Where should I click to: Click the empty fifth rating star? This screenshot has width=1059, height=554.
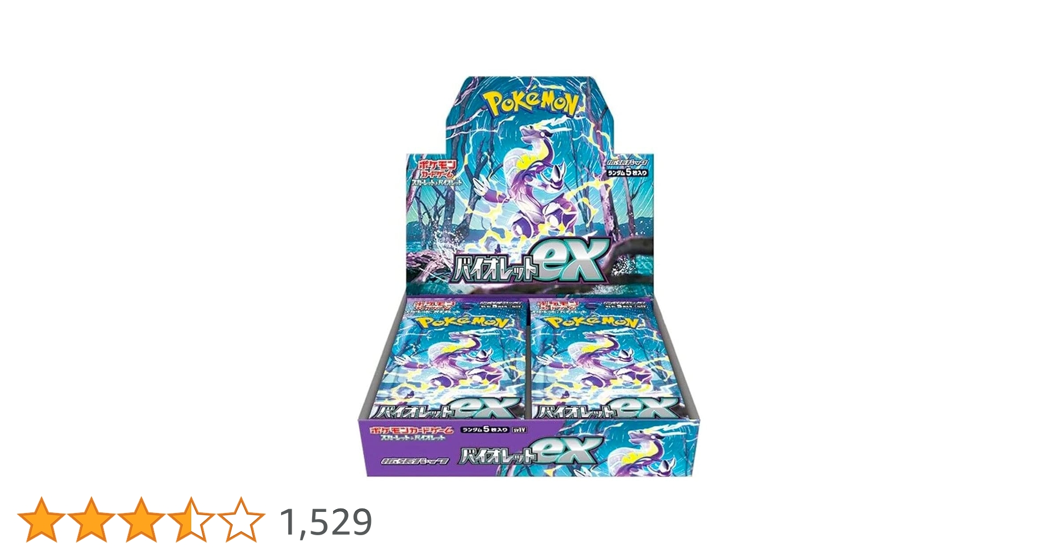click(241, 519)
